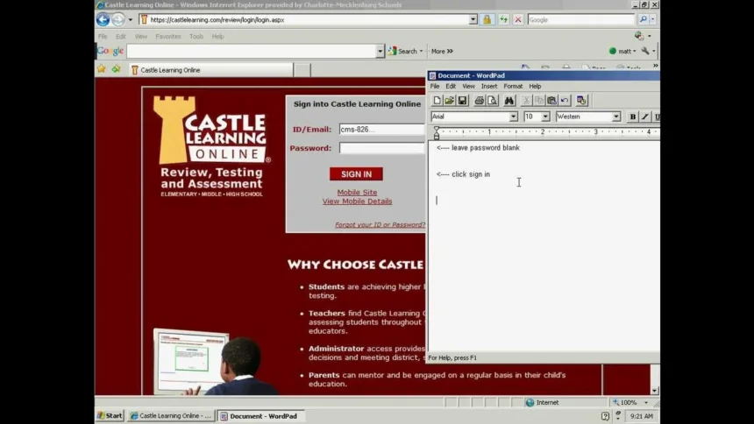Click the New document icon in WordPad
The height and width of the screenshot is (424, 754).
tap(437, 101)
